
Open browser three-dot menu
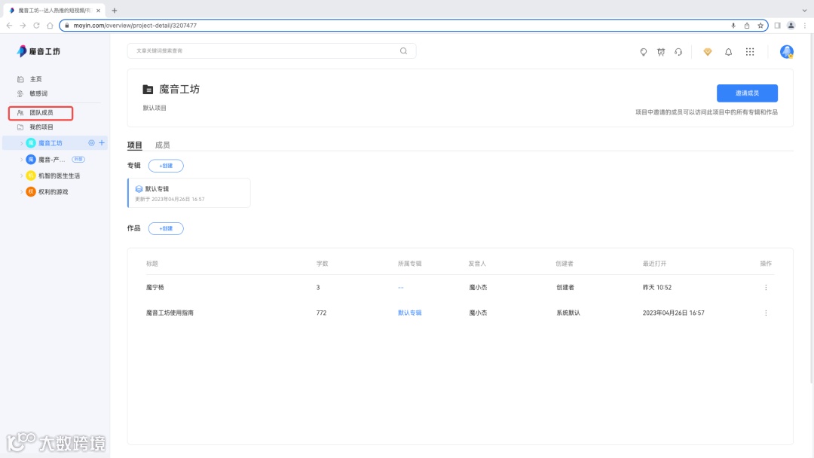coord(805,26)
